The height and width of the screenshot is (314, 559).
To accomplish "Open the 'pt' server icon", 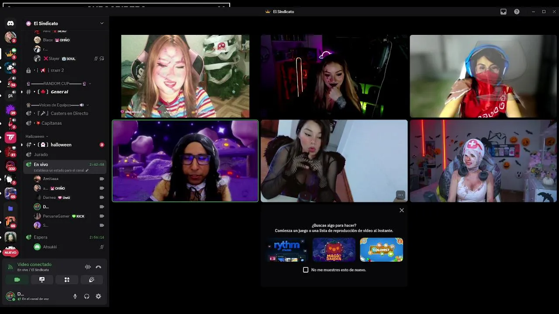I will coord(10,96).
